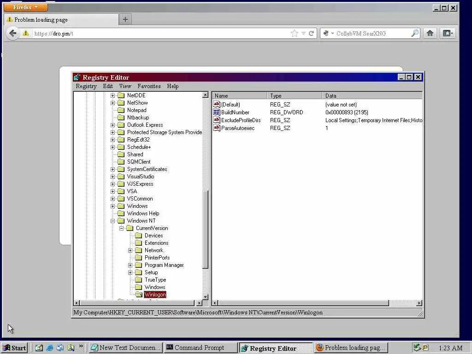Select the Winlogon folder icon
The image size is (472, 354).
138,295
